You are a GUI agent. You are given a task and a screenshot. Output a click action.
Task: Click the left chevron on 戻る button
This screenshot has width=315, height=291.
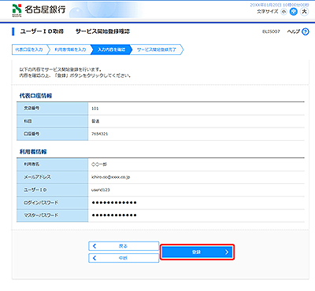point(94,246)
